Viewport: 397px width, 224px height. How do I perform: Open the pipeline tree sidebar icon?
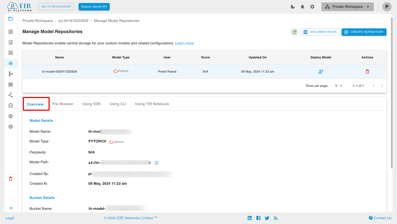point(11,74)
